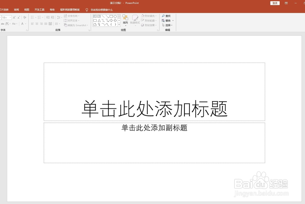This screenshot has width=305, height=204.
Task: Select the right block arrow shape
Action: (111, 20)
